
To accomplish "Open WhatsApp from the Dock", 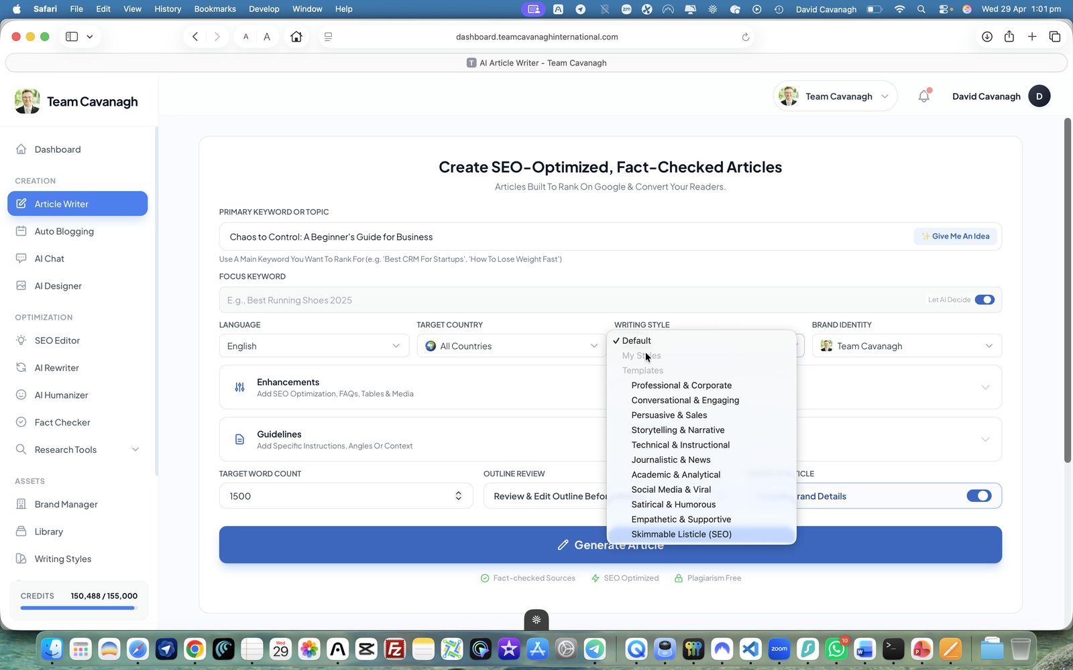I will [x=836, y=649].
